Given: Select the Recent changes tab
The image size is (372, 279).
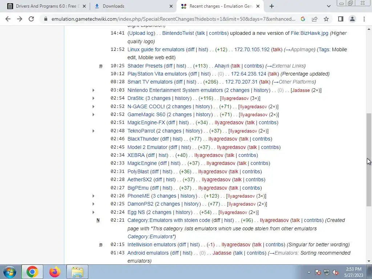Looking at the screenshot, I should click(x=221, y=6).
